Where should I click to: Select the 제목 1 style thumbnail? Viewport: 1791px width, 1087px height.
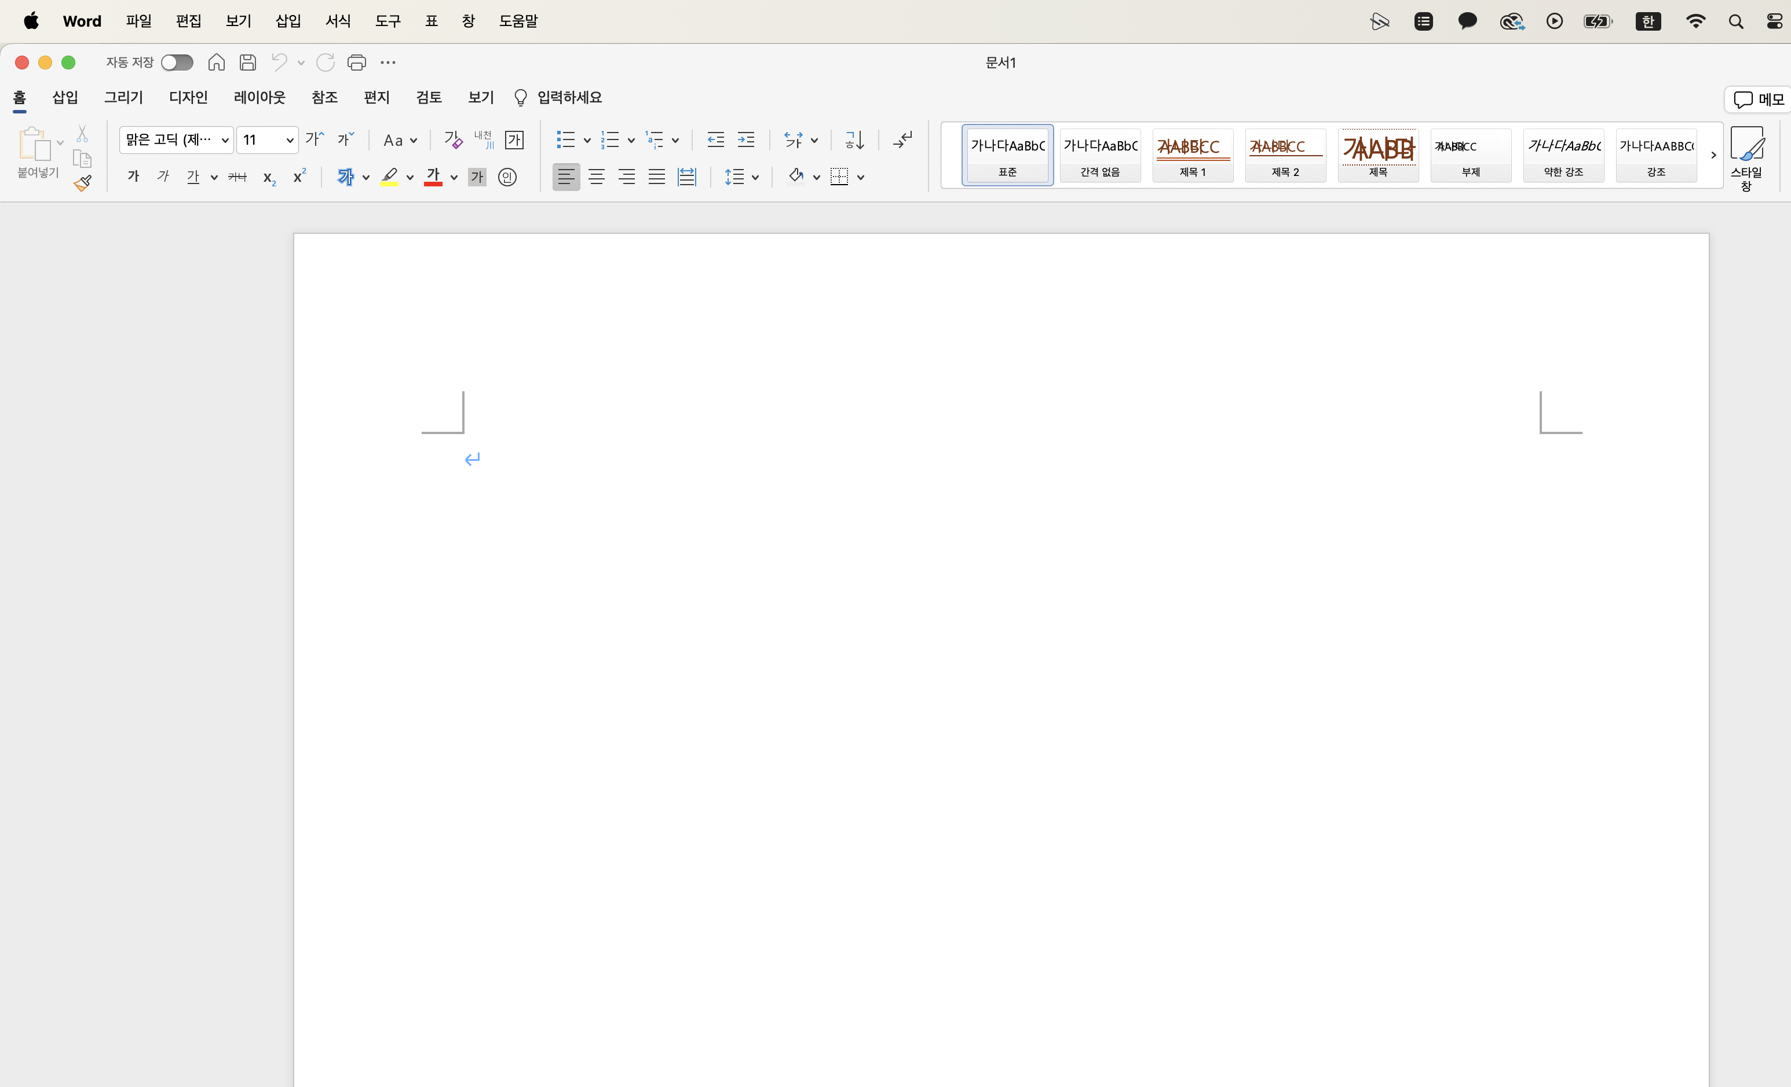pos(1192,155)
